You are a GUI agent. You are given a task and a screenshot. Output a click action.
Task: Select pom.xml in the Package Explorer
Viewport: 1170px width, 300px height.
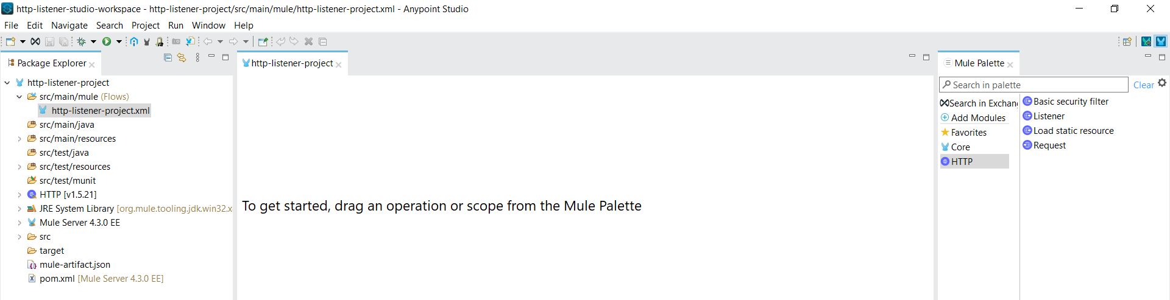click(x=57, y=279)
